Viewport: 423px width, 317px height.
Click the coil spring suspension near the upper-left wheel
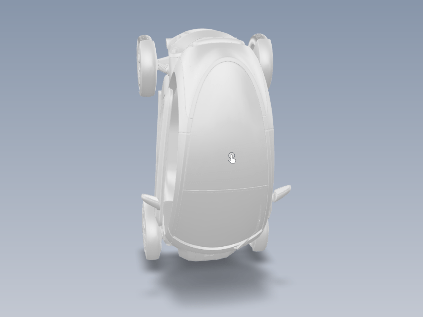pos(164,68)
